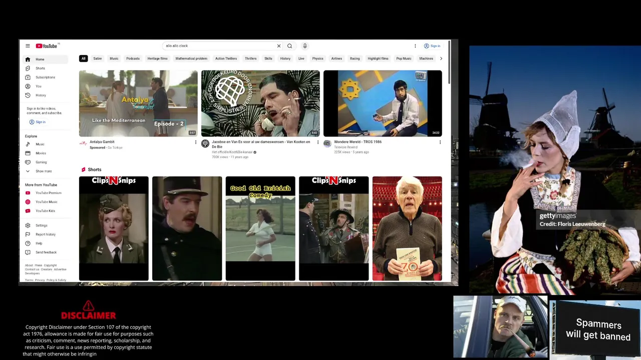Open the top-right three-dot settings menu
This screenshot has height=360, width=641.
pos(415,46)
